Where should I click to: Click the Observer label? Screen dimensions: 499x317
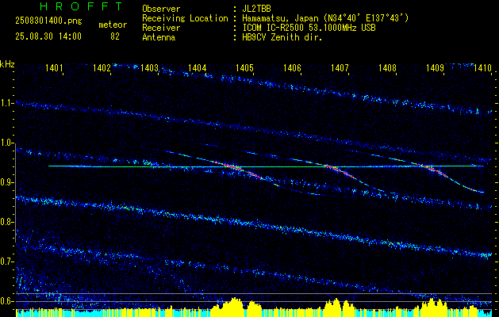tap(161, 9)
